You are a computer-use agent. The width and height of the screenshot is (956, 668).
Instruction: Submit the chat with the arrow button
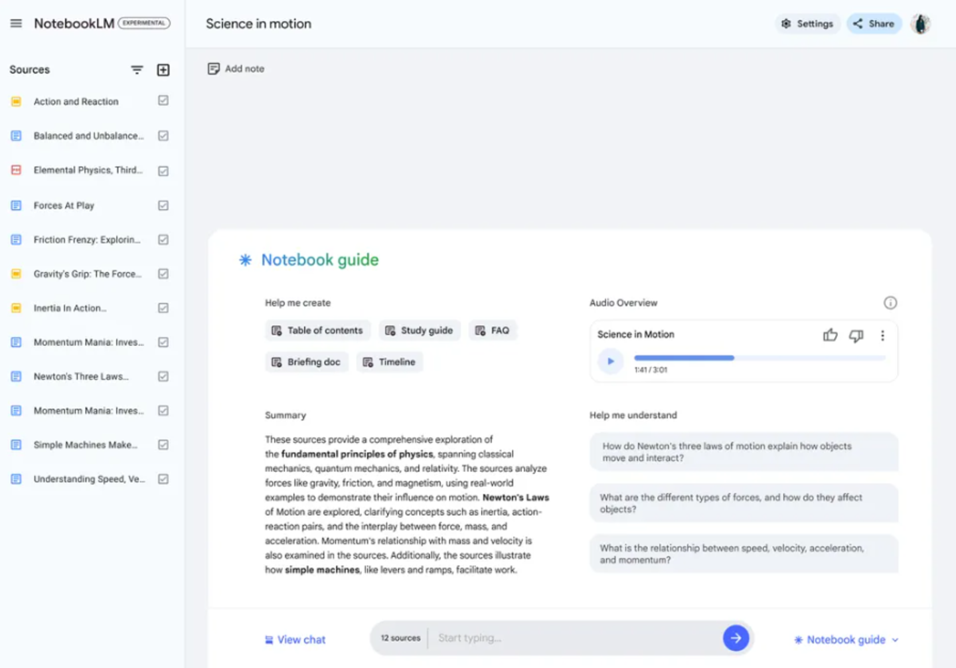[x=736, y=638]
